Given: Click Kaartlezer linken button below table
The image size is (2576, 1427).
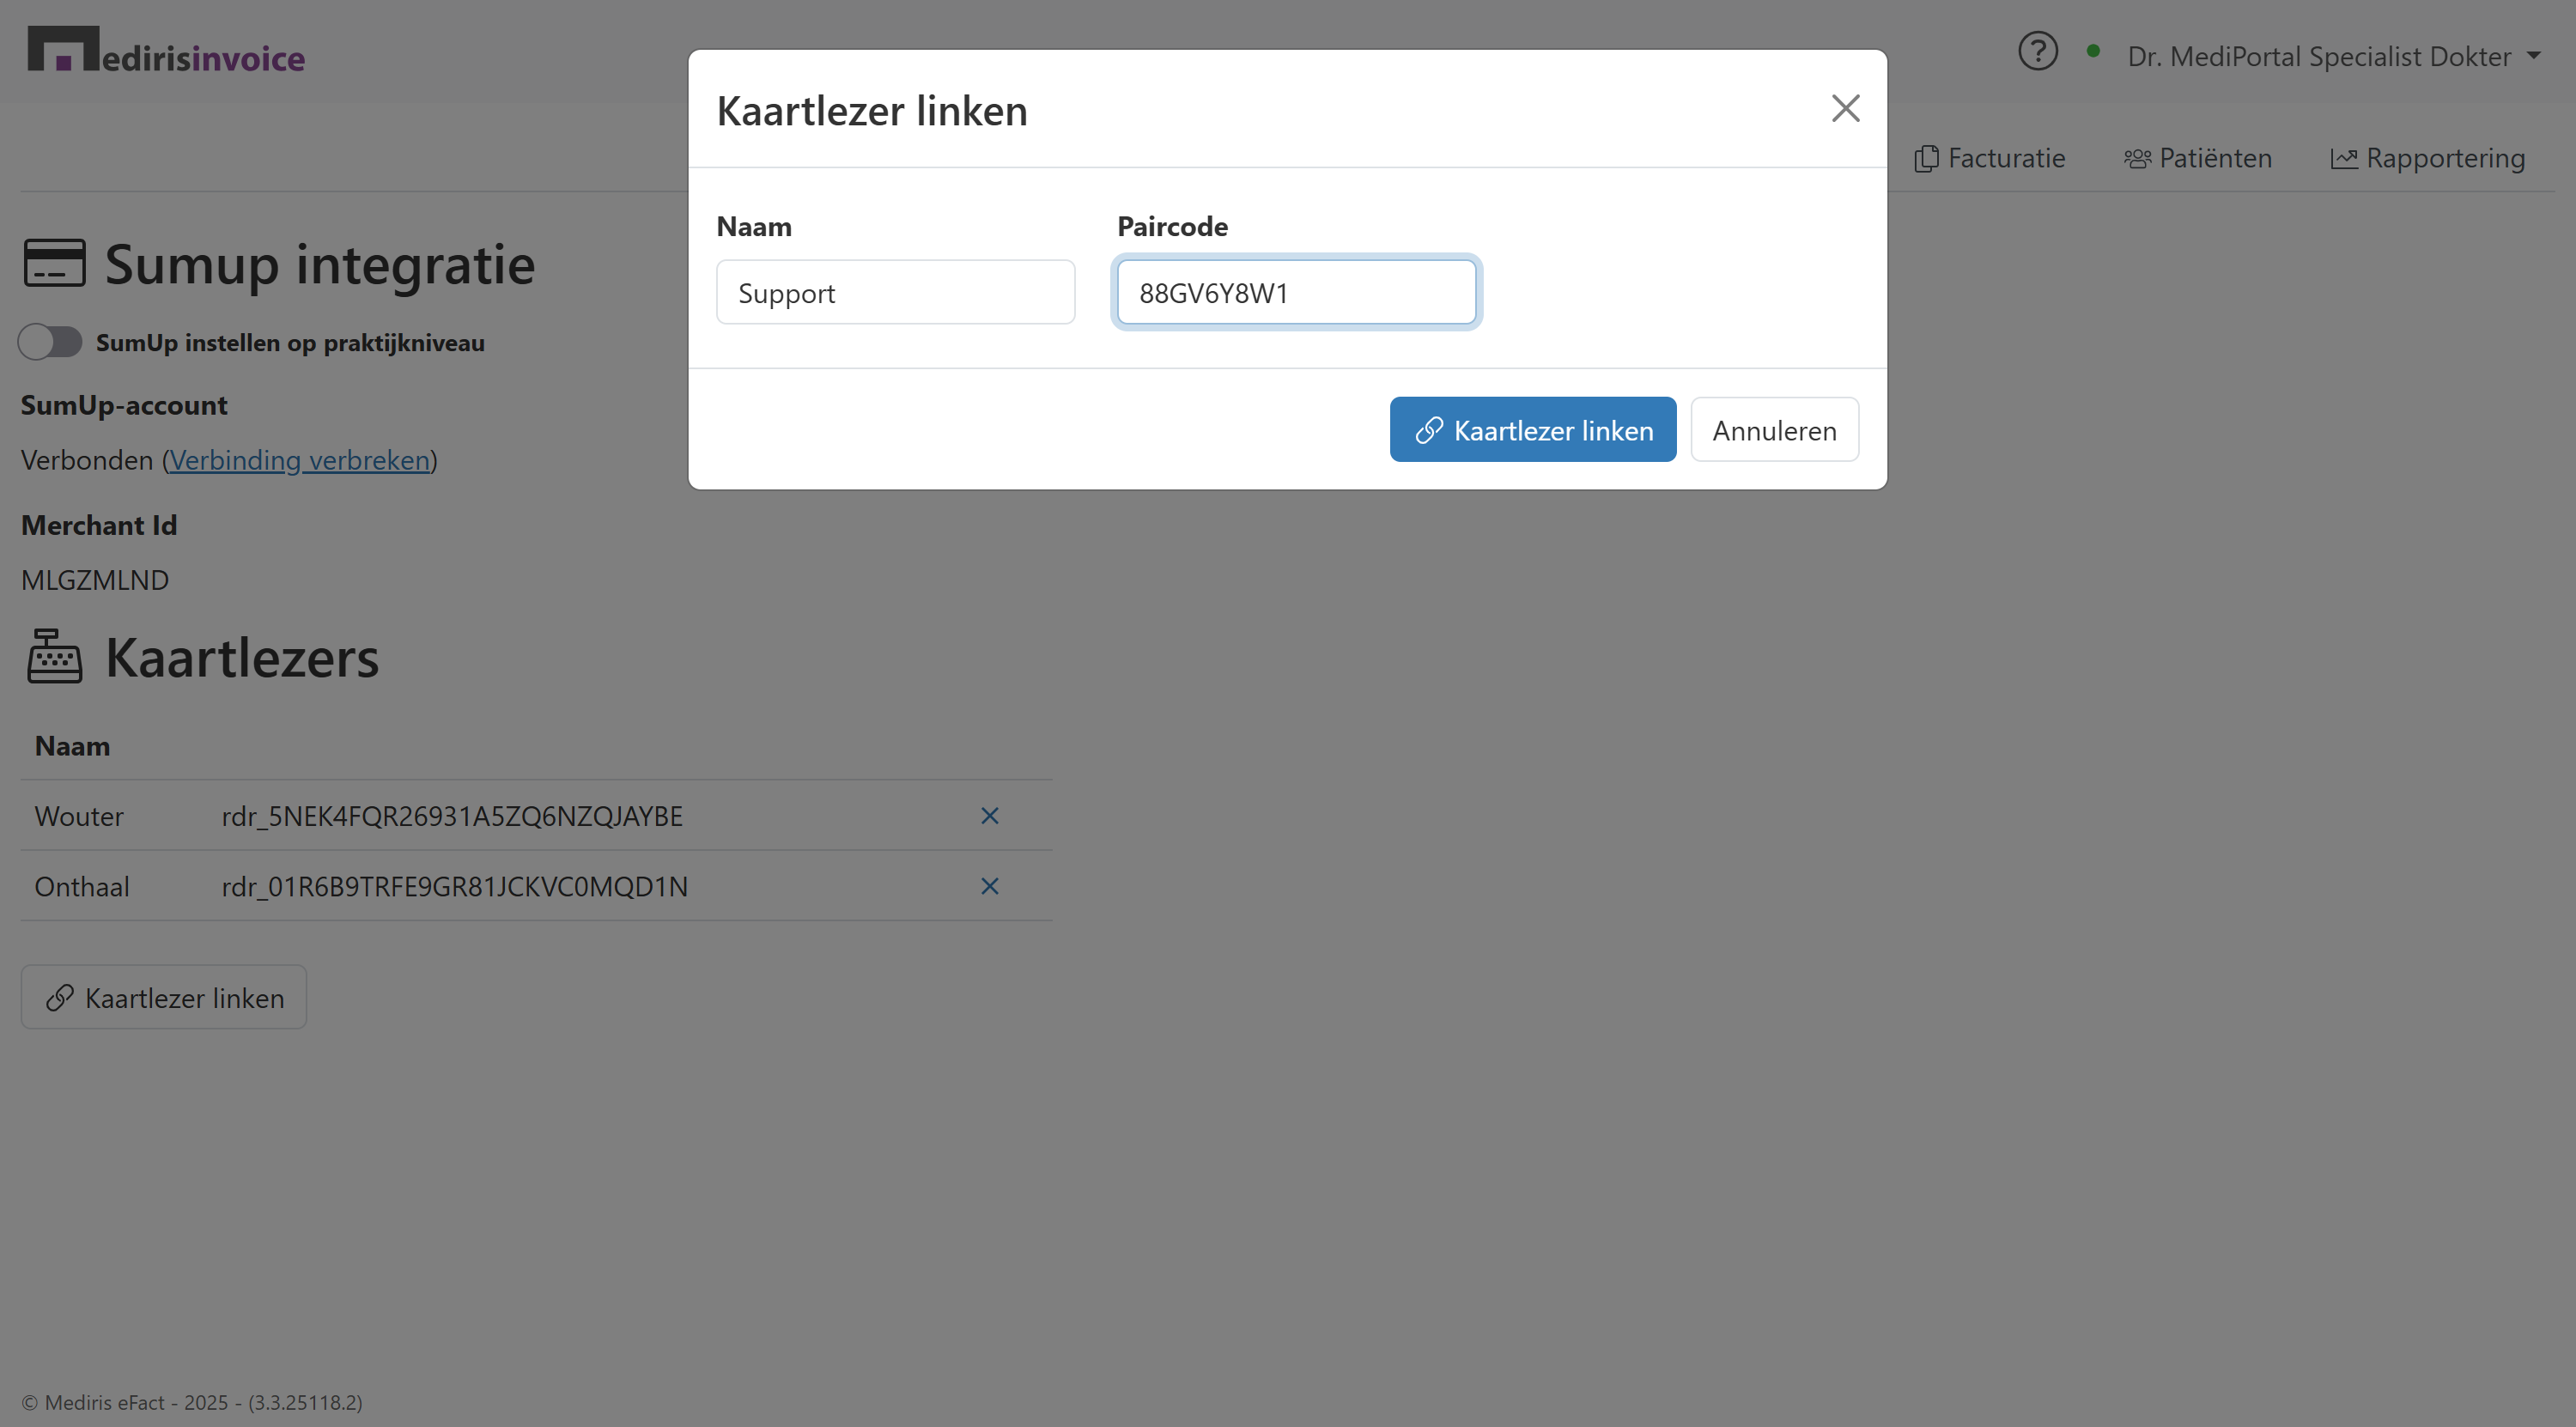Looking at the screenshot, I should click(164, 997).
